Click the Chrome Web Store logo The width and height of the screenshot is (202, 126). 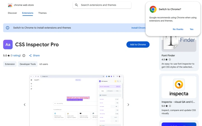coord(10,5)
